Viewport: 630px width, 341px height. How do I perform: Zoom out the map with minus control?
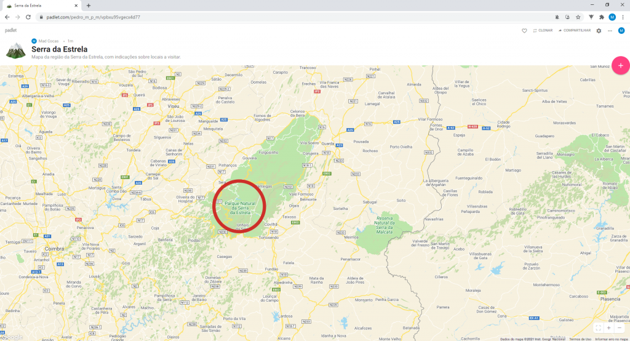click(x=619, y=327)
